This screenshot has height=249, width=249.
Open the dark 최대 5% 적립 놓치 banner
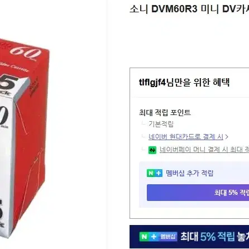point(189,237)
